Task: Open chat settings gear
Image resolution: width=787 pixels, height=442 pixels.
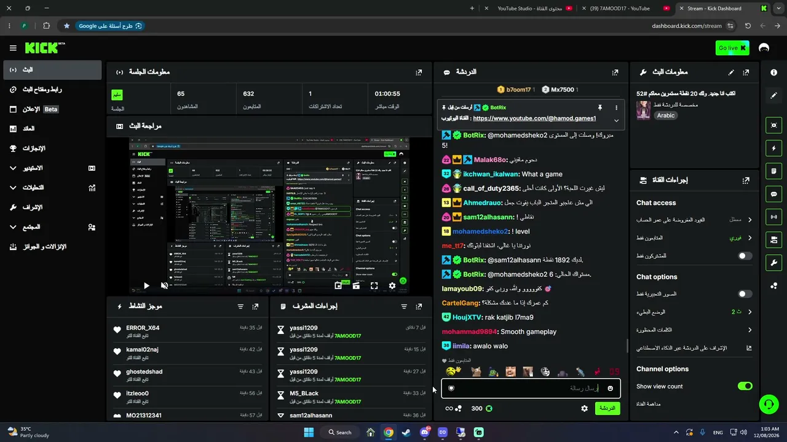Action: pos(584,408)
